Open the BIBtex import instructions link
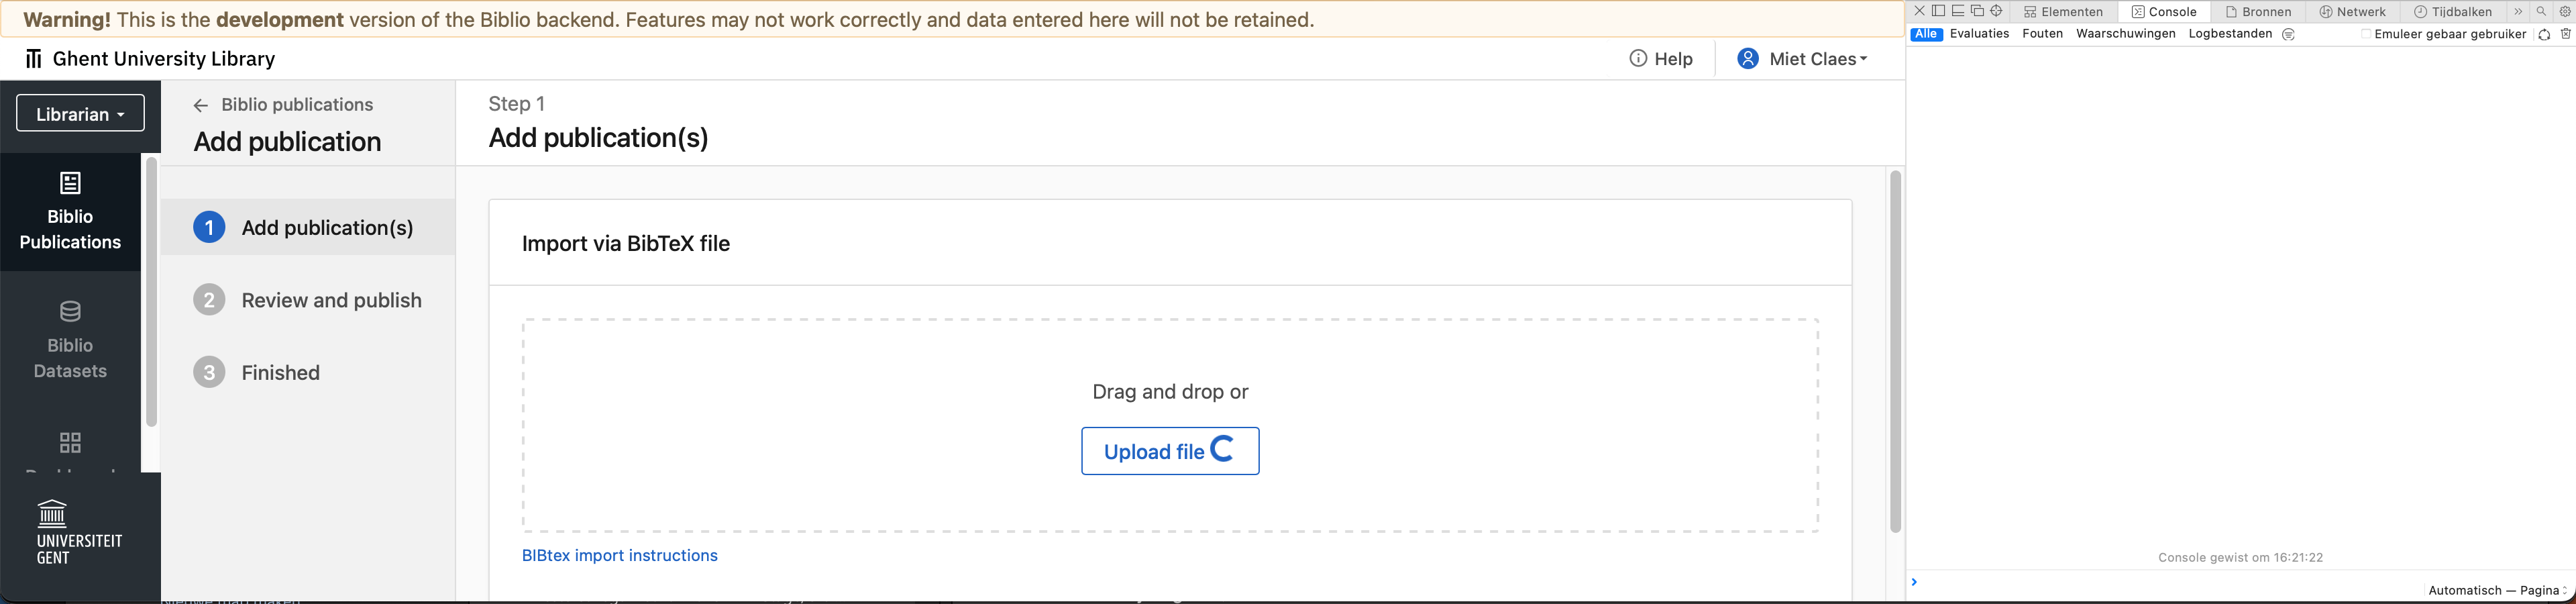 coord(619,555)
